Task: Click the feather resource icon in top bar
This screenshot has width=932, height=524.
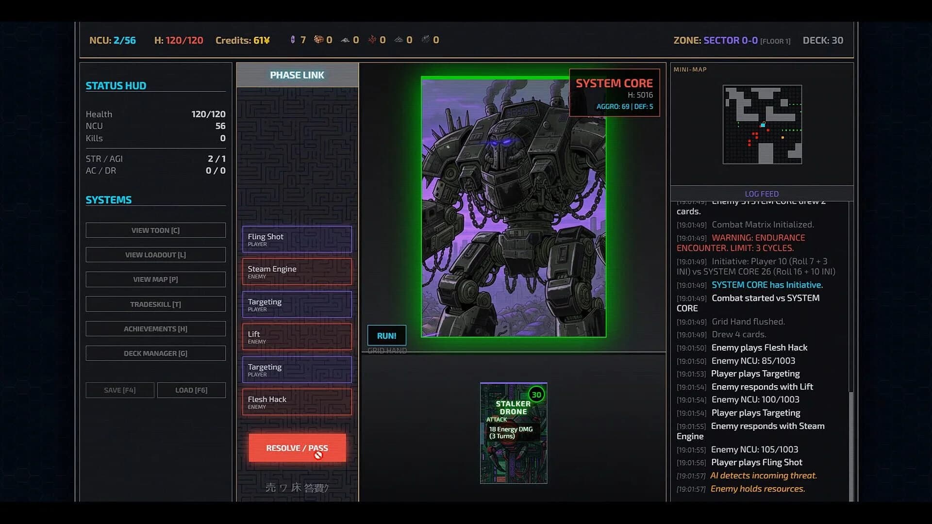Action: point(345,40)
